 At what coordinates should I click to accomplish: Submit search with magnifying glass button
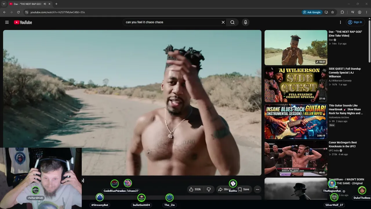[232, 22]
